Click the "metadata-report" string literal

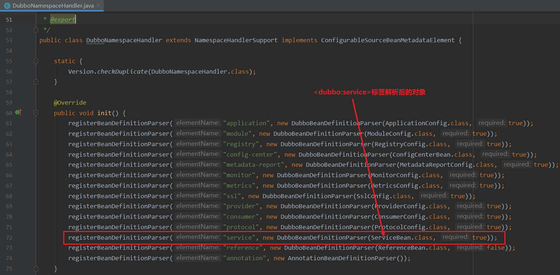pos(254,165)
